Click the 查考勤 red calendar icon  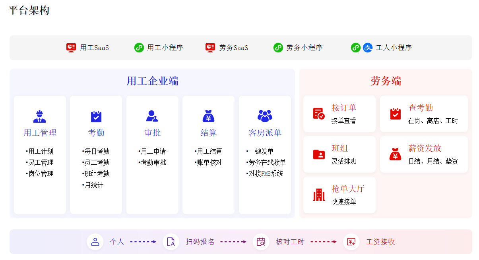395,114
